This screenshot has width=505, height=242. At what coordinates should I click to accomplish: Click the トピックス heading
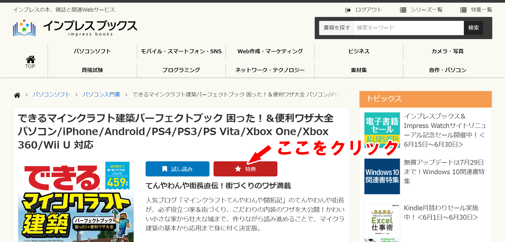click(384, 99)
